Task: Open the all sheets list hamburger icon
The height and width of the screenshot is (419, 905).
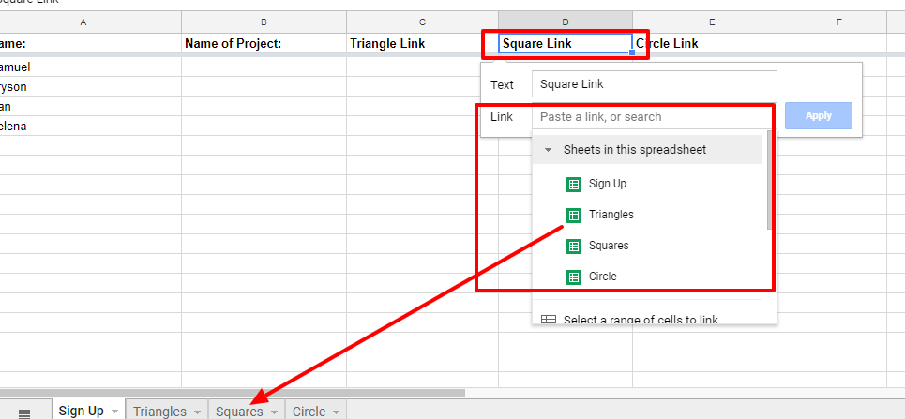Action: click(x=24, y=412)
